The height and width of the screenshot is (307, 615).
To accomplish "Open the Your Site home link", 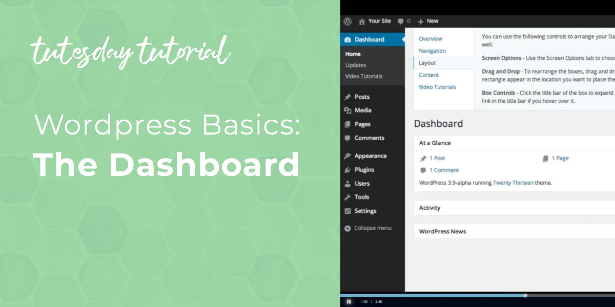I will click(375, 21).
